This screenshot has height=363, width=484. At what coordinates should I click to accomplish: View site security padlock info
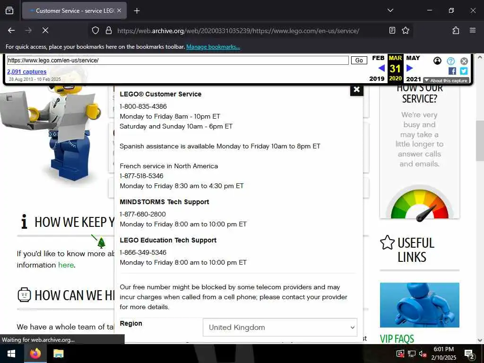(109, 31)
